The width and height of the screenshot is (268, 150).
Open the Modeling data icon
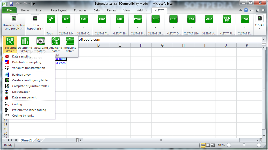tap(70, 41)
